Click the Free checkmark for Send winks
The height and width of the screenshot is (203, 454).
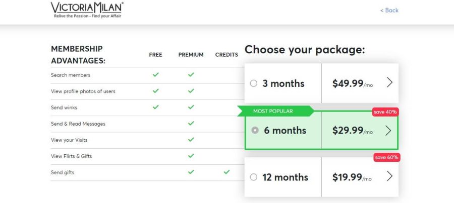(x=155, y=107)
